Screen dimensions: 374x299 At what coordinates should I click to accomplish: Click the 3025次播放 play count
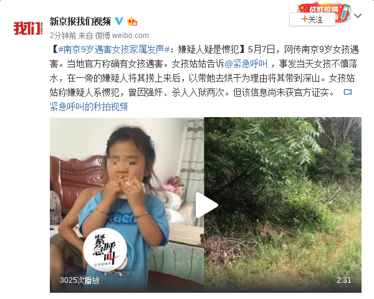[79, 280]
